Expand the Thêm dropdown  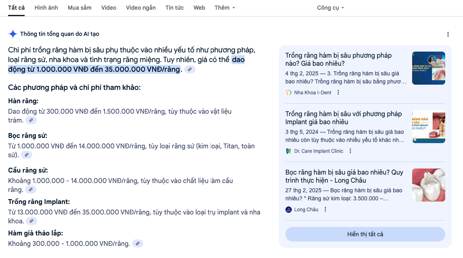(225, 8)
